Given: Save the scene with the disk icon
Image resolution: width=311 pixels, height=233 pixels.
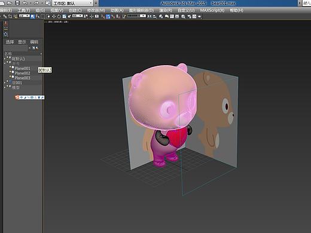Looking at the screenshot, I should 17,3.
